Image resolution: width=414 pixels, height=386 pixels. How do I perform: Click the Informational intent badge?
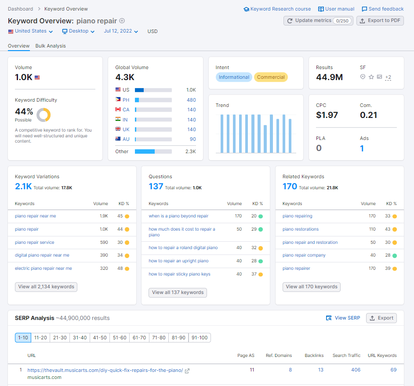pyautogui.click(x=234, y=77)
